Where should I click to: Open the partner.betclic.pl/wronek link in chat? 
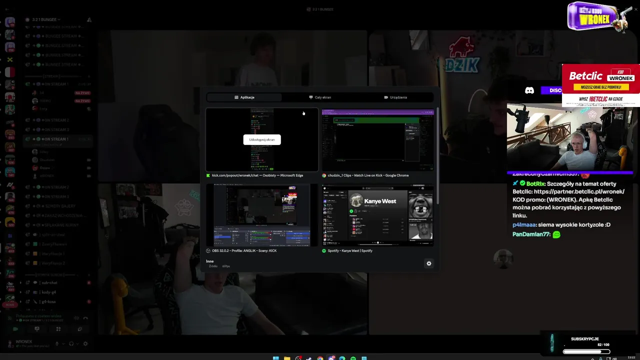tap(579, 191)
